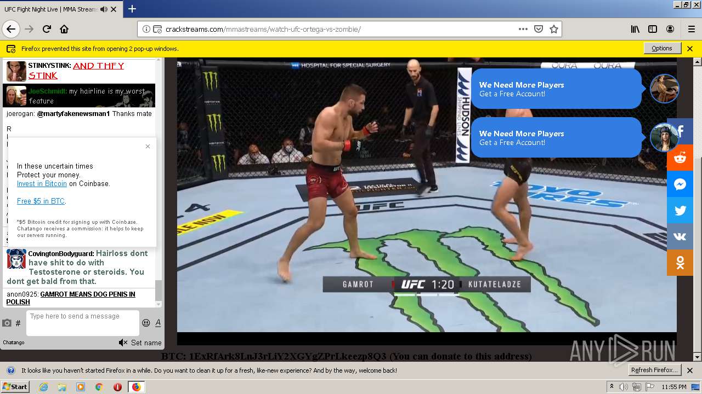
Task: Toggle the Chatango chat sound mute
Action: [x=123, y=343]
